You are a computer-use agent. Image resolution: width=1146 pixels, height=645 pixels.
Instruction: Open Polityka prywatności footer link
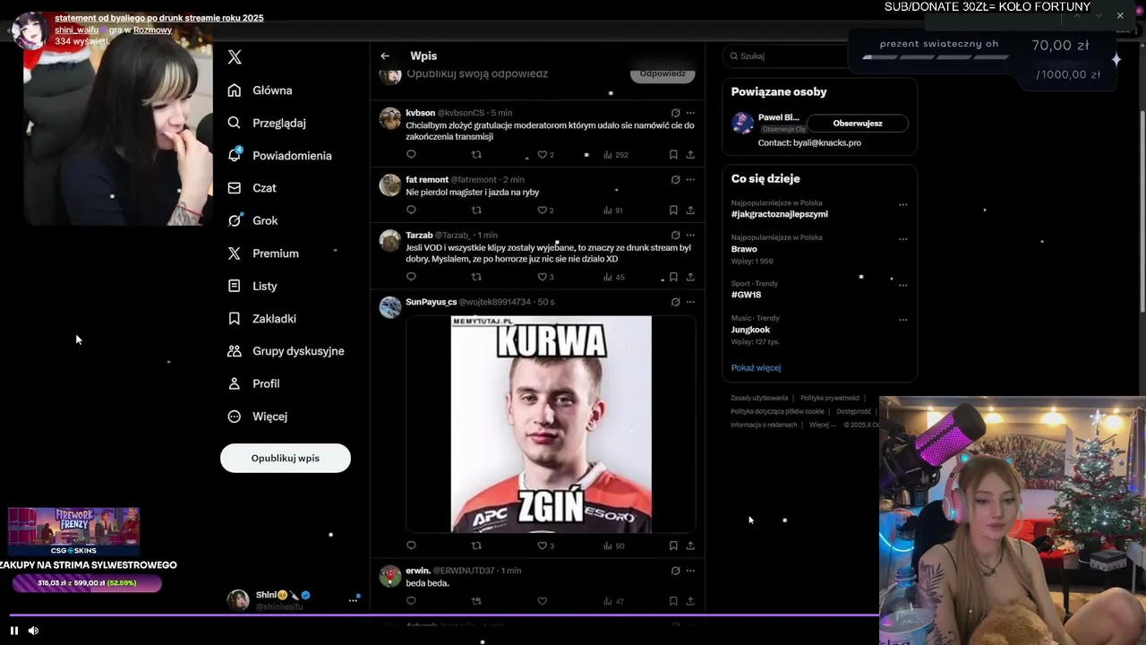[x=830, y=398]
